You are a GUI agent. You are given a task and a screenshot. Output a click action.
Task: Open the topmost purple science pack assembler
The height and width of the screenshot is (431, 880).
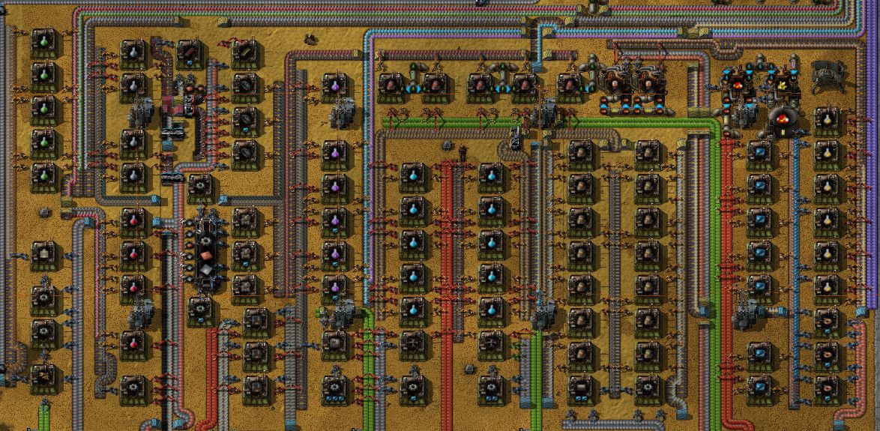pyautogui.click(x=335, y=88)
